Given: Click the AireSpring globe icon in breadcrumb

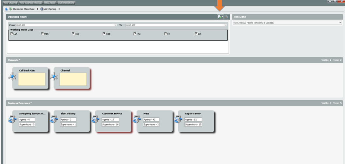Looking at the screenshot, I should (x=42, y=9).
